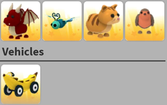
Task: Click the divider line under Vehicles
Action: (83, 61)
